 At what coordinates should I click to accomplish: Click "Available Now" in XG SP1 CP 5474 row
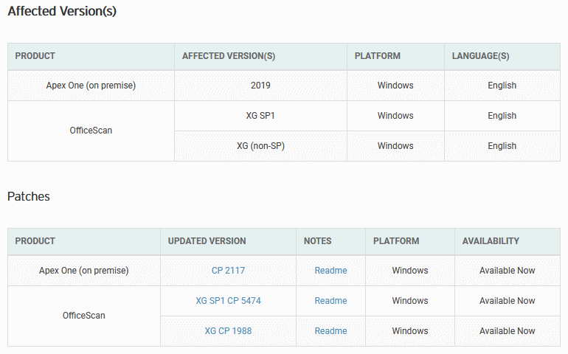[508, 301]
